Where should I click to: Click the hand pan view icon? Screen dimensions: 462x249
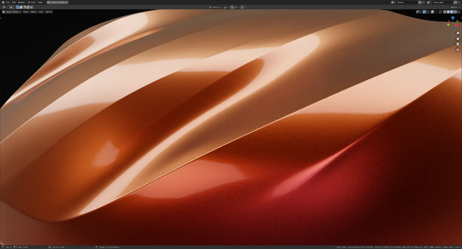pos(458,39)
